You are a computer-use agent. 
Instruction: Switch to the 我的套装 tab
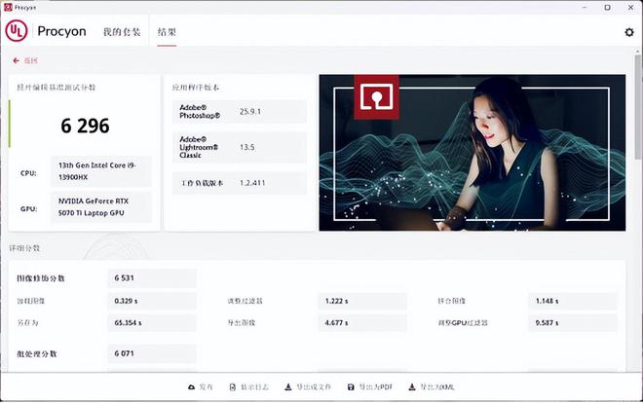(122, 32)
